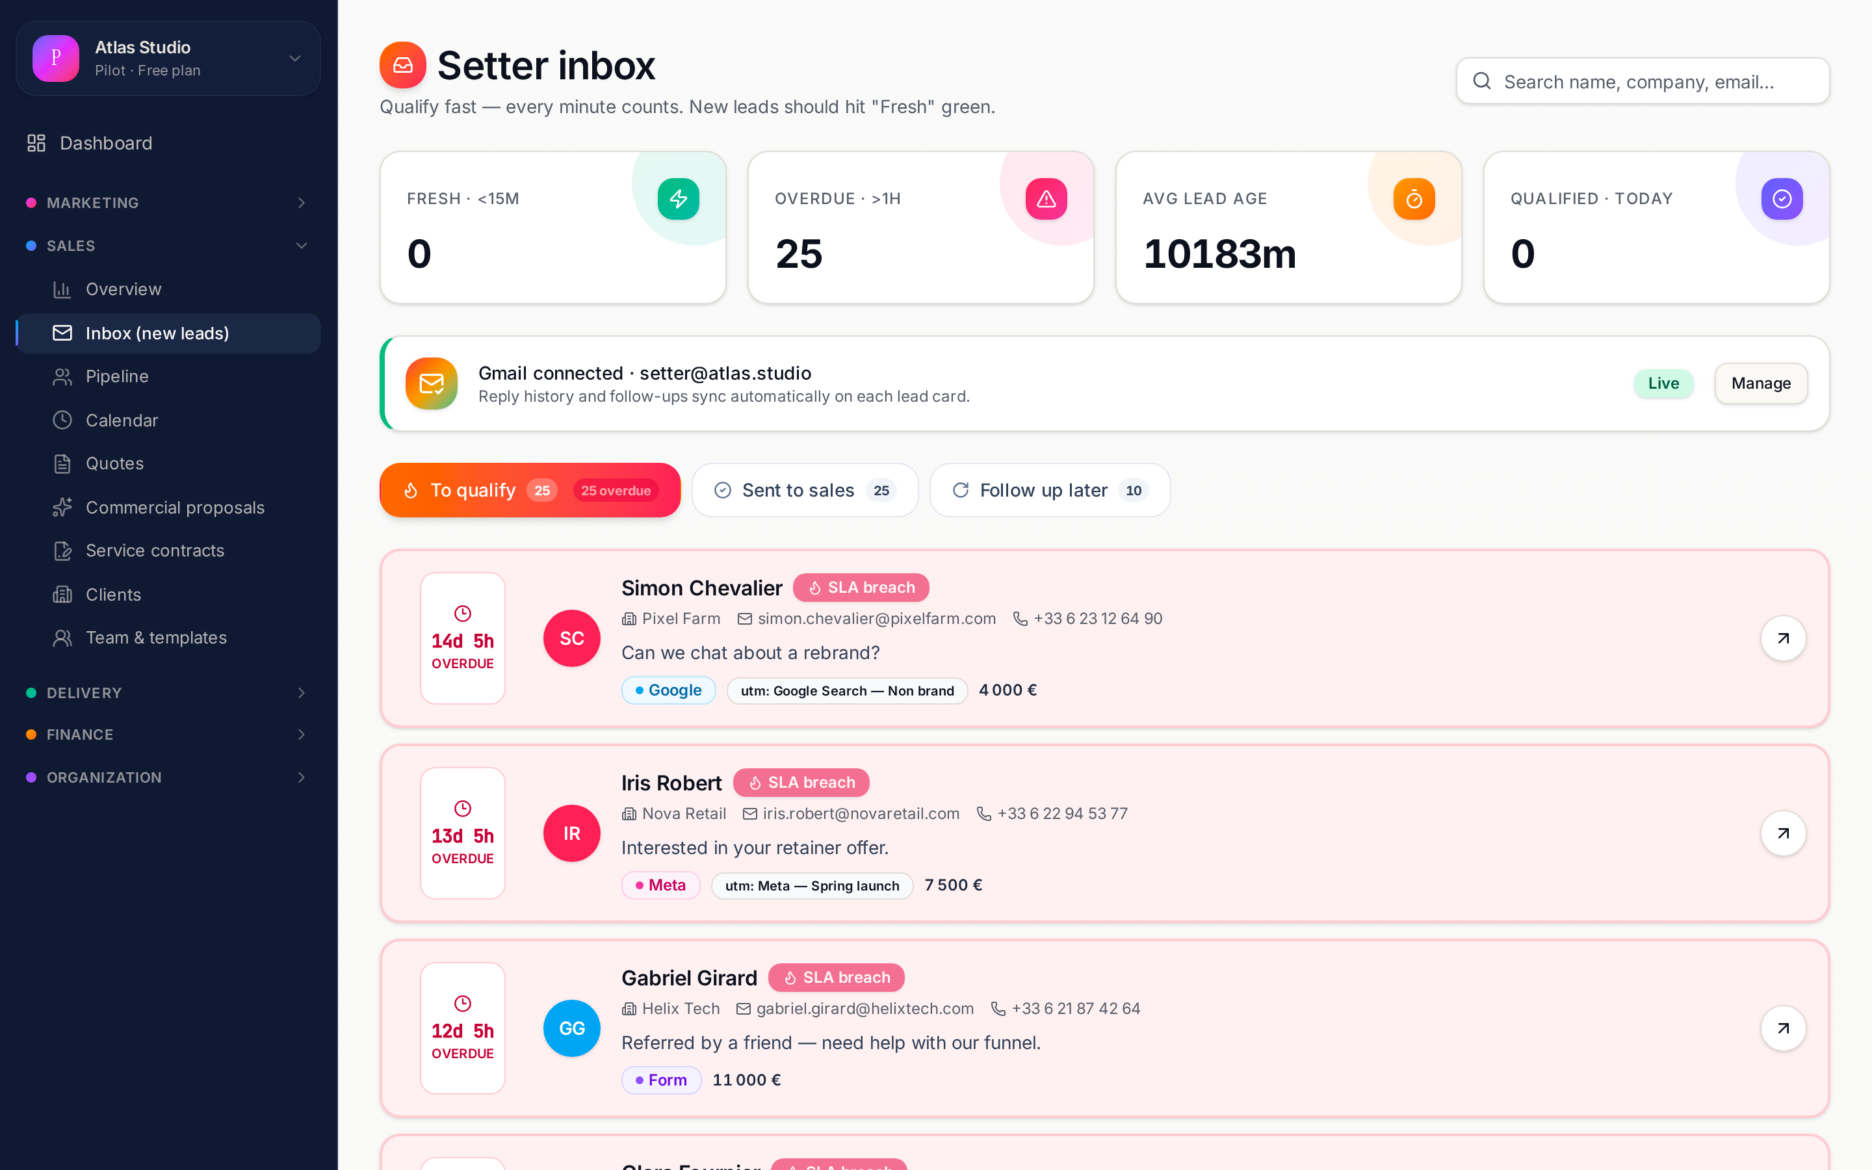Viewport: 1872px width, 1170px height.
Task: Focus the search name, company, email field
Action: click(1643, 81)
